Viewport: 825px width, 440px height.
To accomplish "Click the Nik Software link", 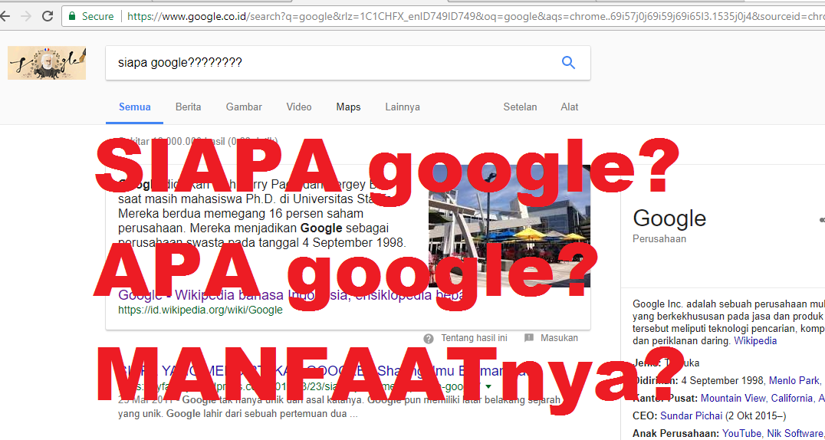I will (794, 434).
